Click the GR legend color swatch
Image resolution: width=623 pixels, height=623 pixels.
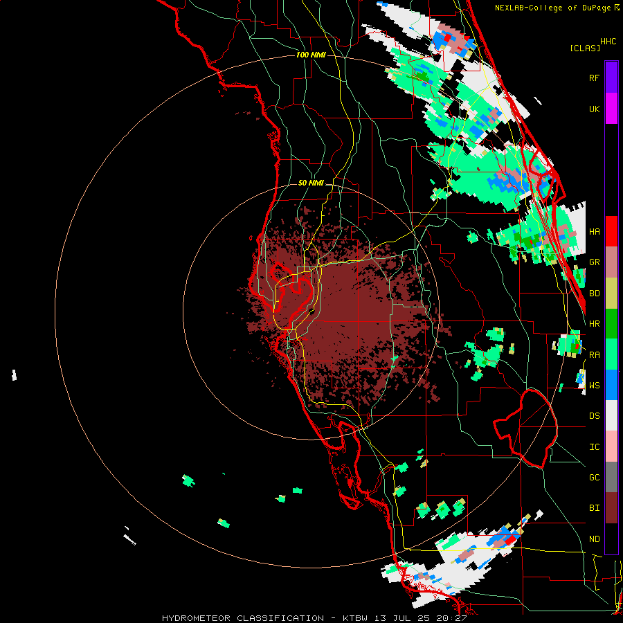click(x=611, y=262)
